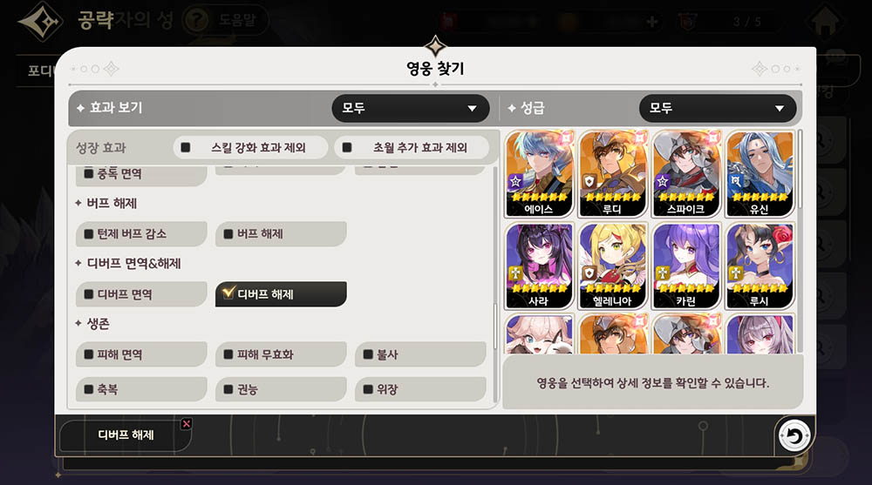Select the 피해 무효화 filter option
Screen dimensions: 872x485
tap(281, 354)
